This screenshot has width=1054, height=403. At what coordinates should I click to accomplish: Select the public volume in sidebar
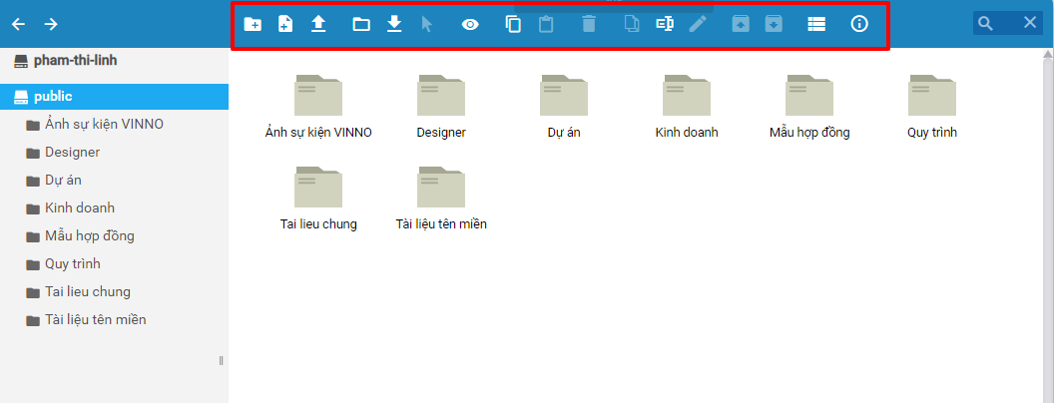tap(114, 97)
